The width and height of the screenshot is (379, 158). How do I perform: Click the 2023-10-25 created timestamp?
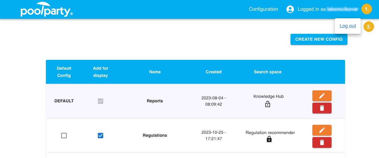point(214,136)
